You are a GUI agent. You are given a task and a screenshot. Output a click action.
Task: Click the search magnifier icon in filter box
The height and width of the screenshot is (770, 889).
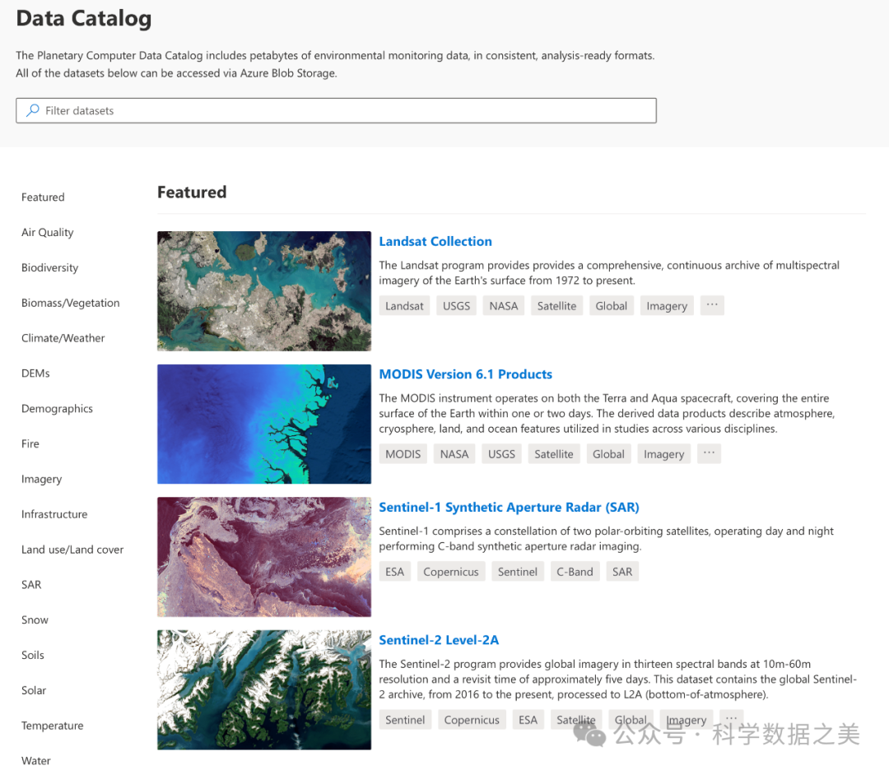pyautogui.click(x=33, y=110)
